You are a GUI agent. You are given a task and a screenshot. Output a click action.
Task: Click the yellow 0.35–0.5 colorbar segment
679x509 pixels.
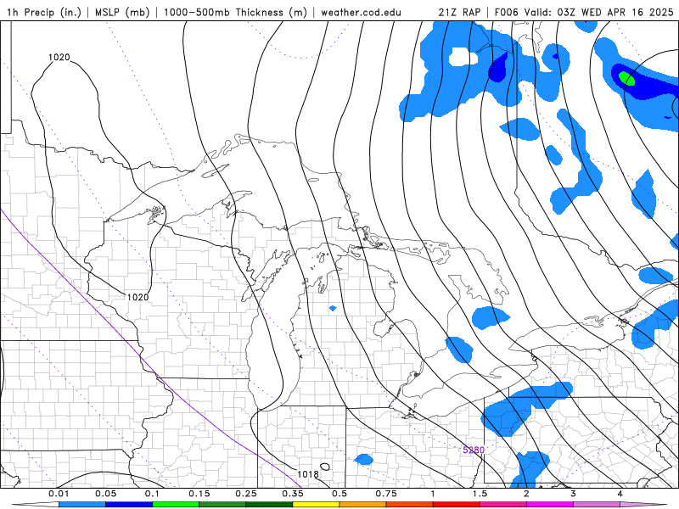pos(316,505)
